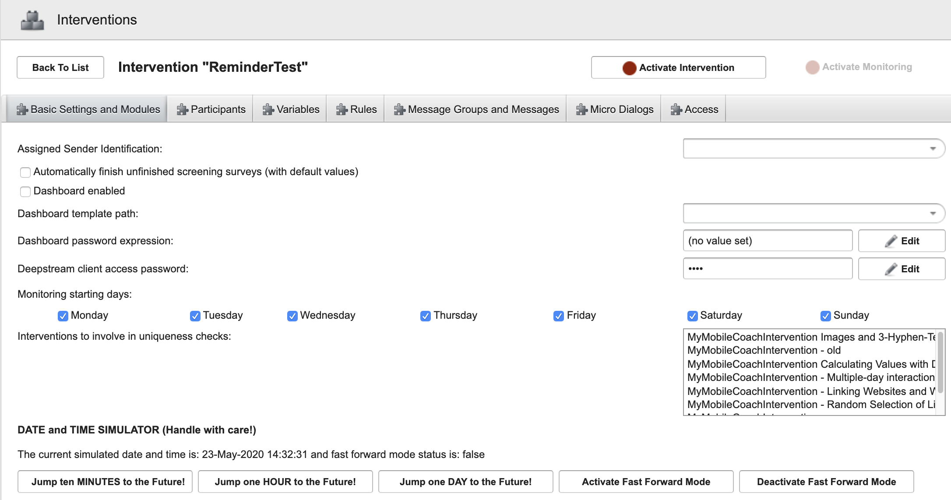Click the red circle icon on Activate Intervention
This screenshot has width=951, height=500.
[629, 67]
